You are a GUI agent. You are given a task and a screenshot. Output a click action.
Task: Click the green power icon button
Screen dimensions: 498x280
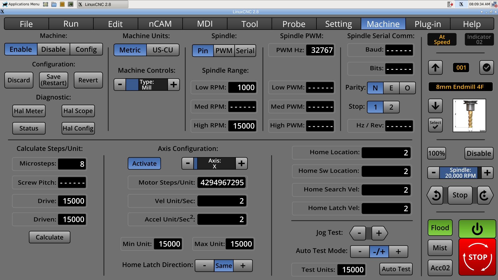(477, 229)
